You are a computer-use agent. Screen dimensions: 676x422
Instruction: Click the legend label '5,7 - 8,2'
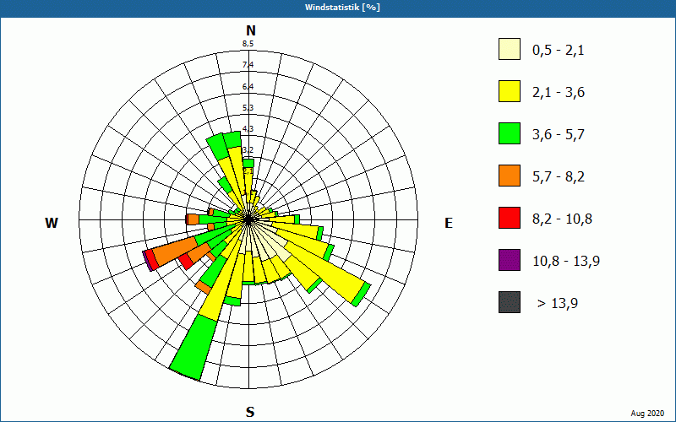559,177
